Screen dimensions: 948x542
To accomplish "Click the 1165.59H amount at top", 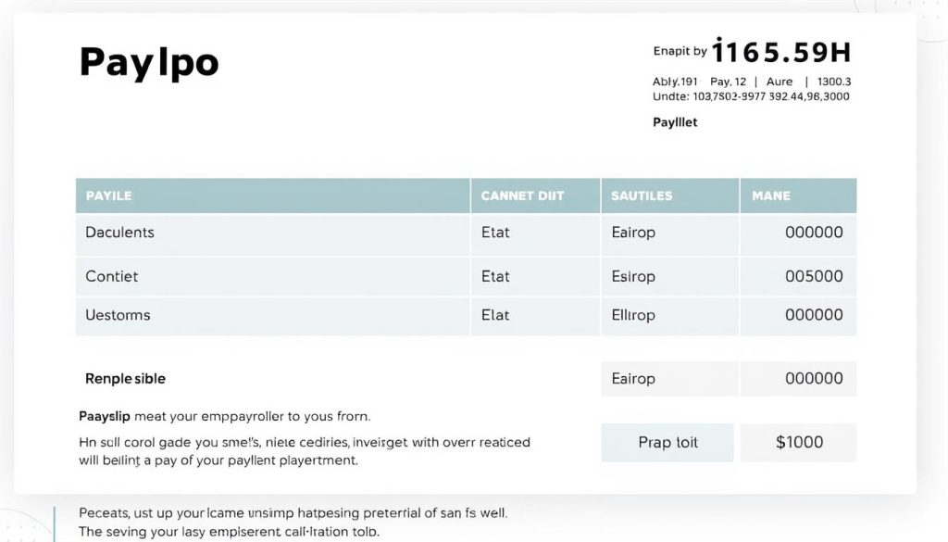I will point(781,51).
